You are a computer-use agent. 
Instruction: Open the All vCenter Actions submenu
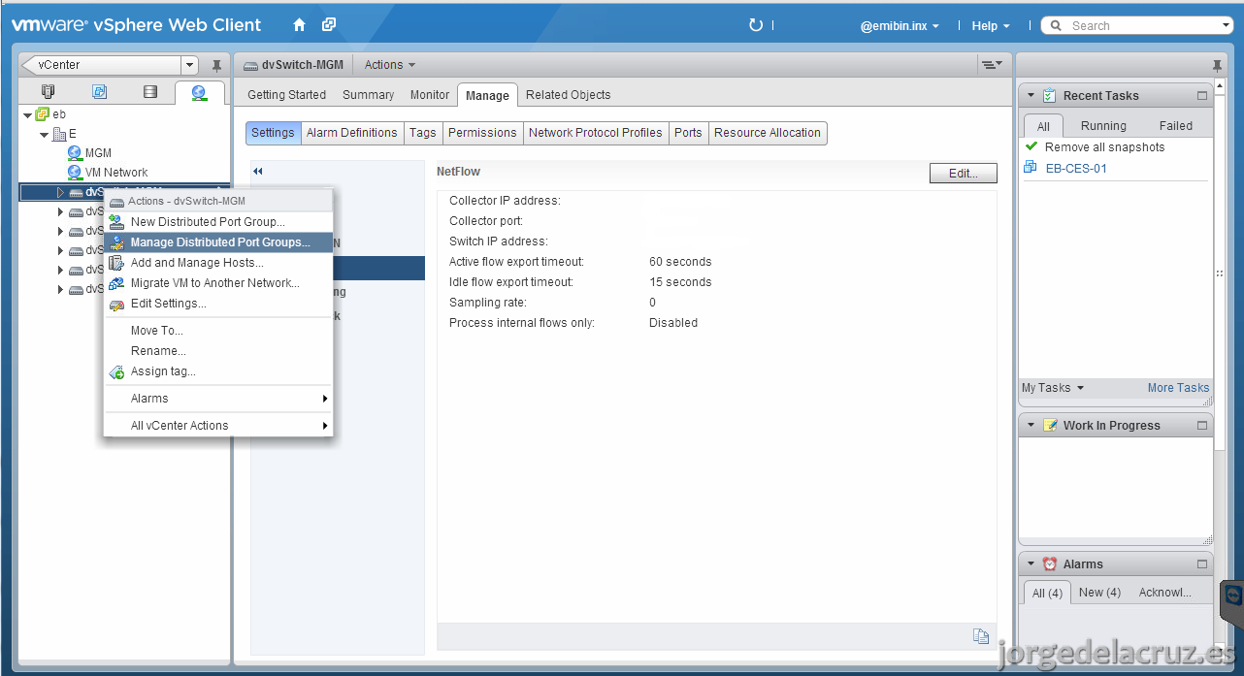click(218, 426)
